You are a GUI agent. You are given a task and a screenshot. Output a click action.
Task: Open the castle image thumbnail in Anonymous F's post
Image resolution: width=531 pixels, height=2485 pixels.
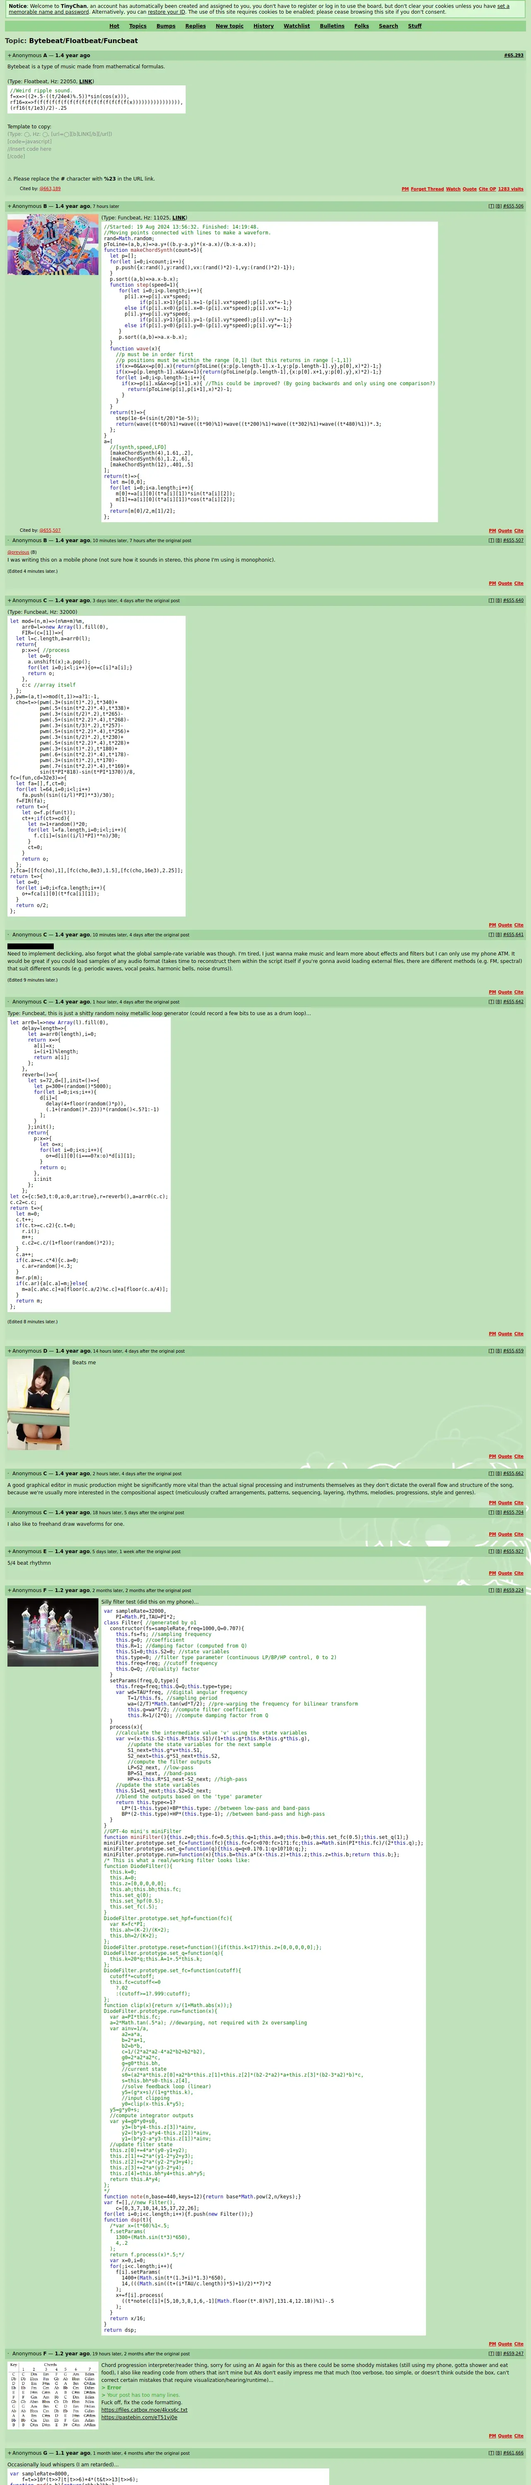tap(53, 1632)
